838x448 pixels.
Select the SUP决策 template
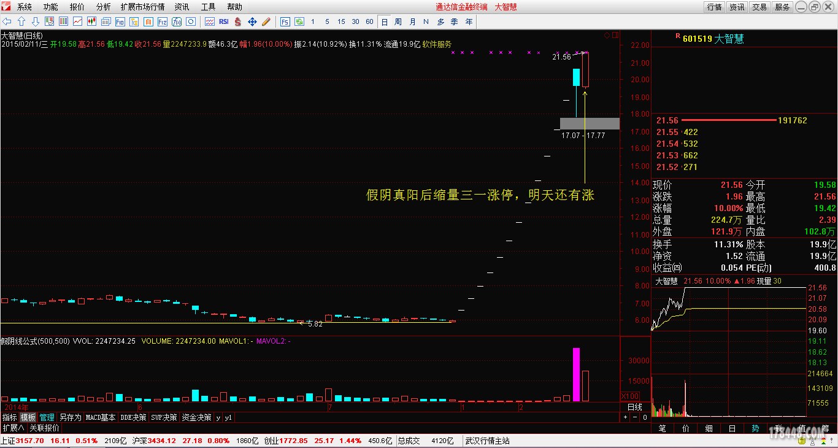164,417
